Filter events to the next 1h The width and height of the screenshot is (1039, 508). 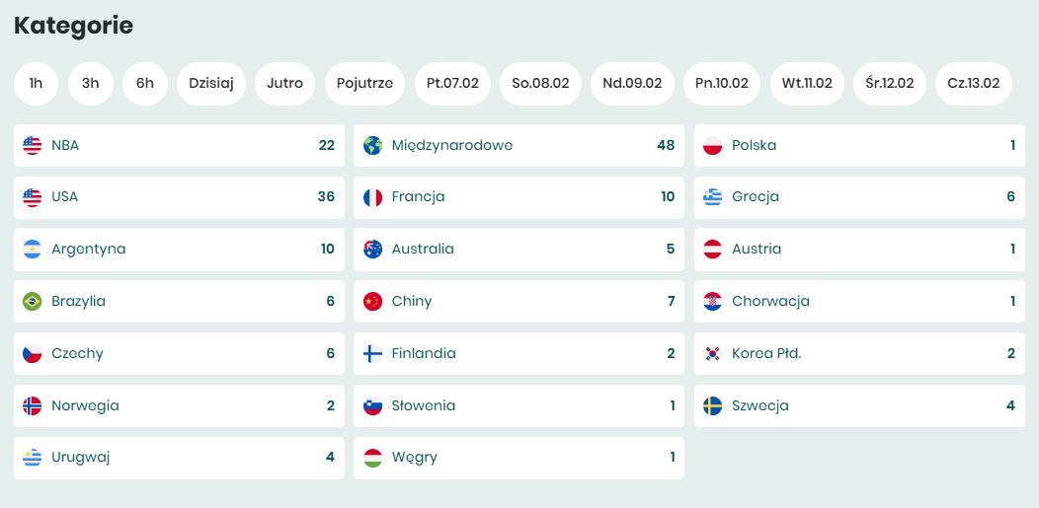pos(37,84)
